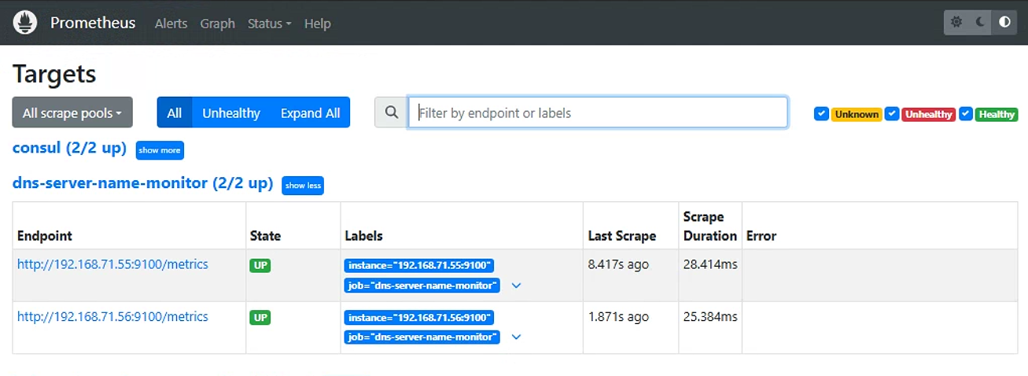Click the 25.384ms scrape duration value

tap(710, 316)
